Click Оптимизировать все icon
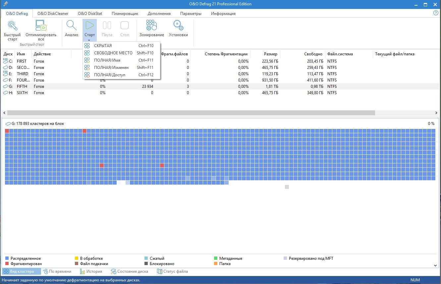The width and height of the screenshot is (441, 284). point(41,26)
